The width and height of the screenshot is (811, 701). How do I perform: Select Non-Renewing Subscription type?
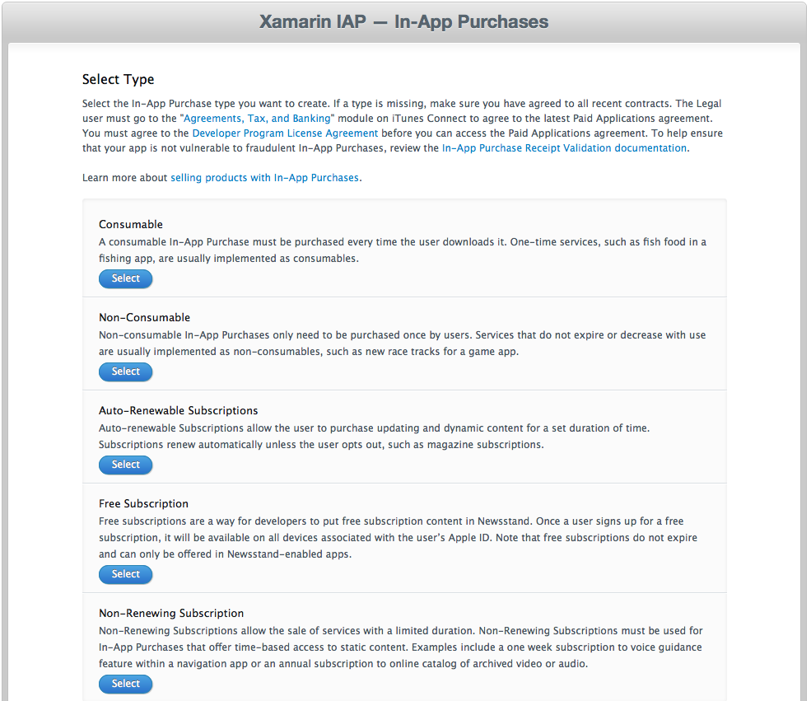tap(126, 684)
